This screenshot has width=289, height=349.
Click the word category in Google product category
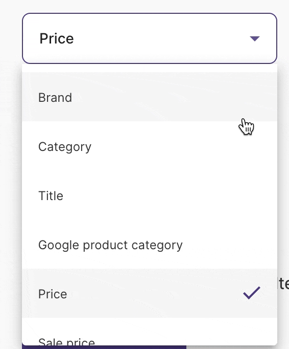[x=157, y=246]
